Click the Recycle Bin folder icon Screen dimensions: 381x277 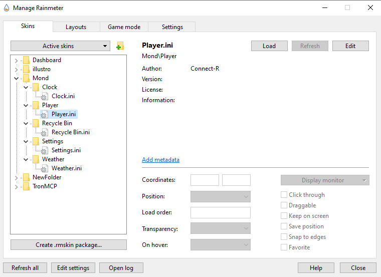pos(36,123)
